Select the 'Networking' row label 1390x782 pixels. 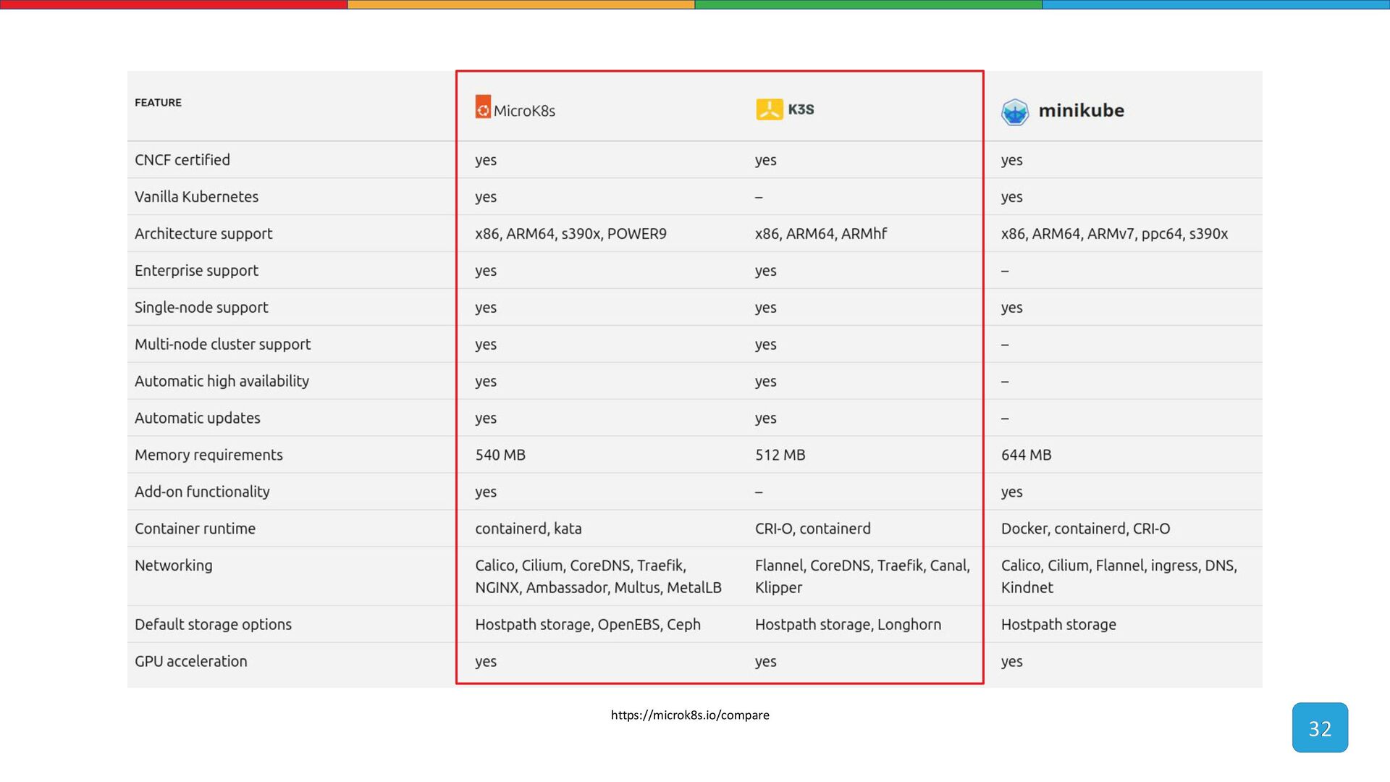[173, 566]
